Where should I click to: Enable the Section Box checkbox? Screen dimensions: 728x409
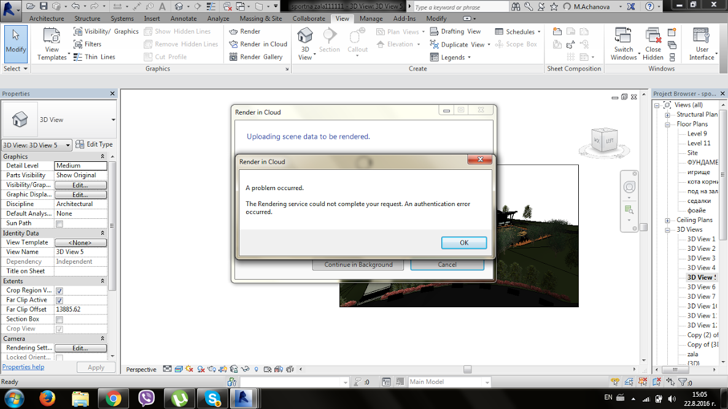click(59, 319)
